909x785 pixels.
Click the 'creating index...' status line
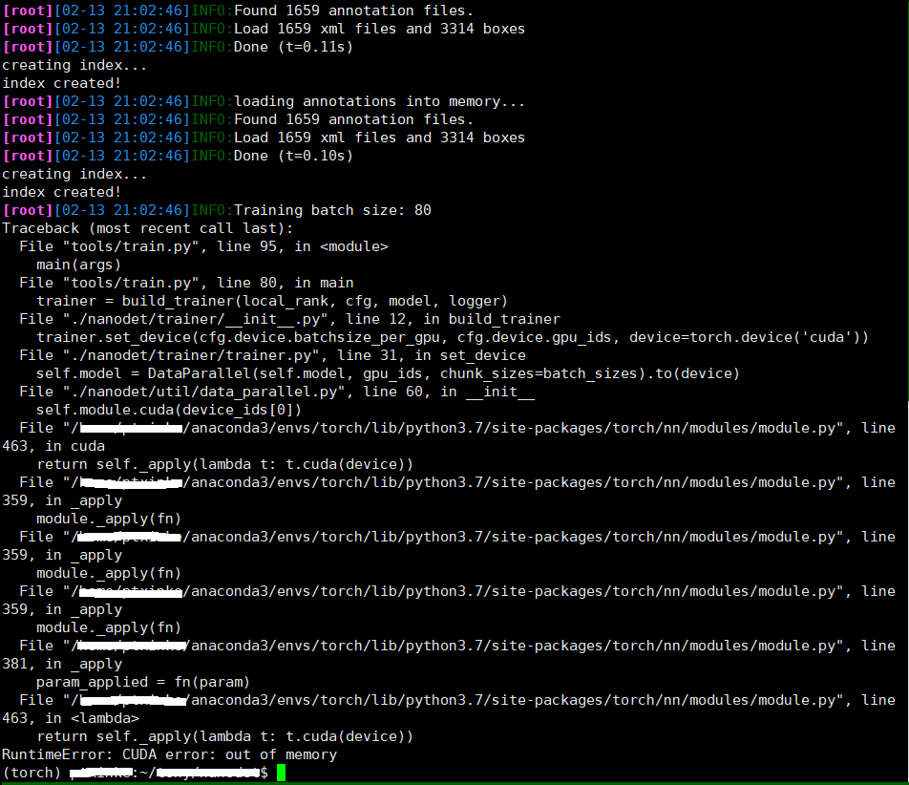click(72, 64)
